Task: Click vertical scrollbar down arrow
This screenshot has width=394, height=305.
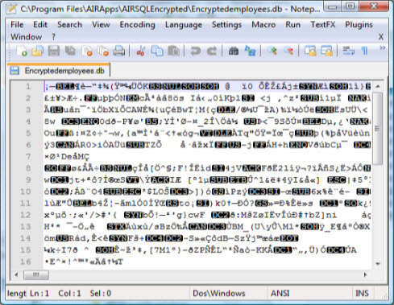Action: coord(378,264)
